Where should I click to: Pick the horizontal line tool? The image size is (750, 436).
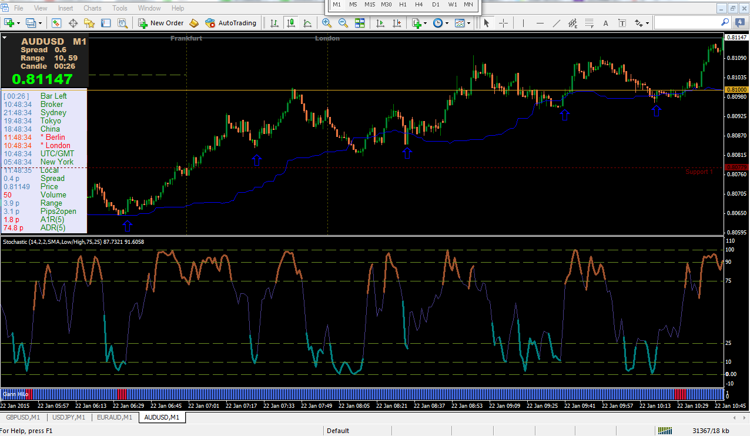(x=540, y=23)
